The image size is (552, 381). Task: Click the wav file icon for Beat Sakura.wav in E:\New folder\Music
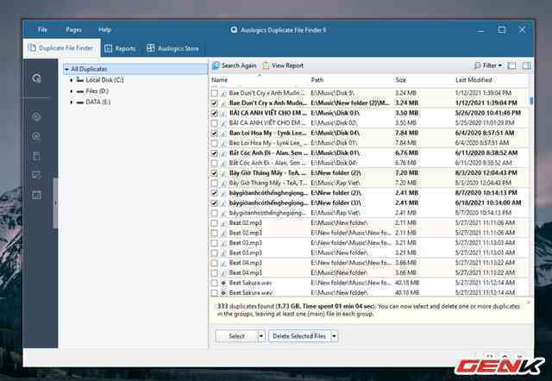[x=223, y=283]
